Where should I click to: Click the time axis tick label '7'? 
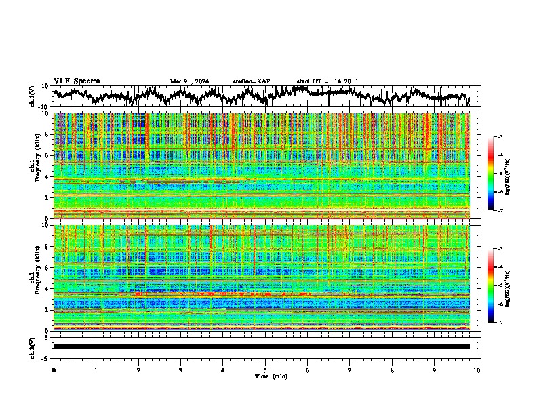[x=350, y=370]
